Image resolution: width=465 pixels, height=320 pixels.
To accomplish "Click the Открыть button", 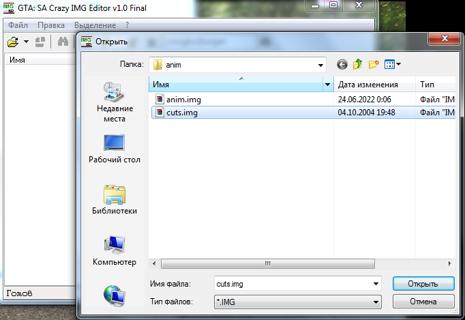I will 423,284.
